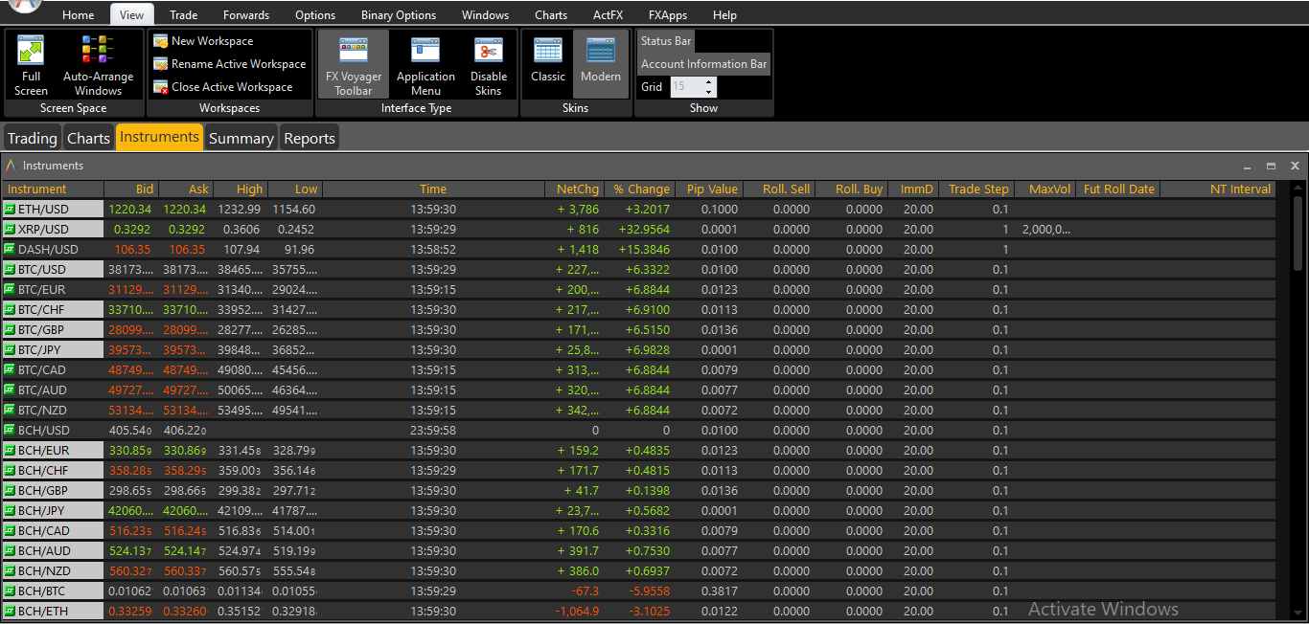Sort the table by the Bid column header
Viewport: 1309px width, 624px height.
point(144,189)
